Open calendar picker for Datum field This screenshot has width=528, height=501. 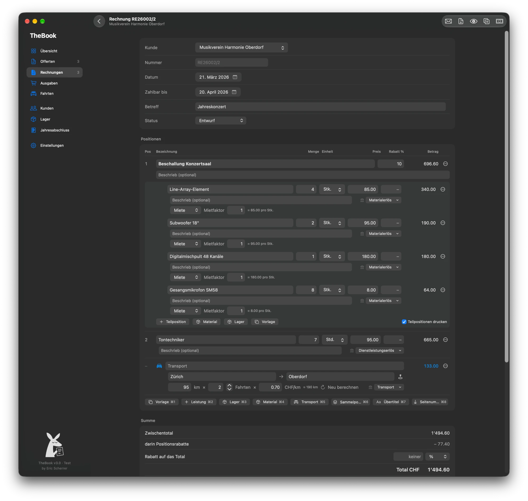[x=235, y=77]
